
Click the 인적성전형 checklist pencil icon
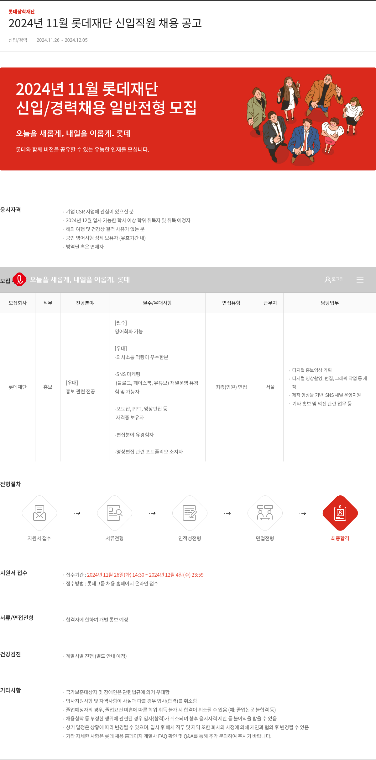(190, 513)
